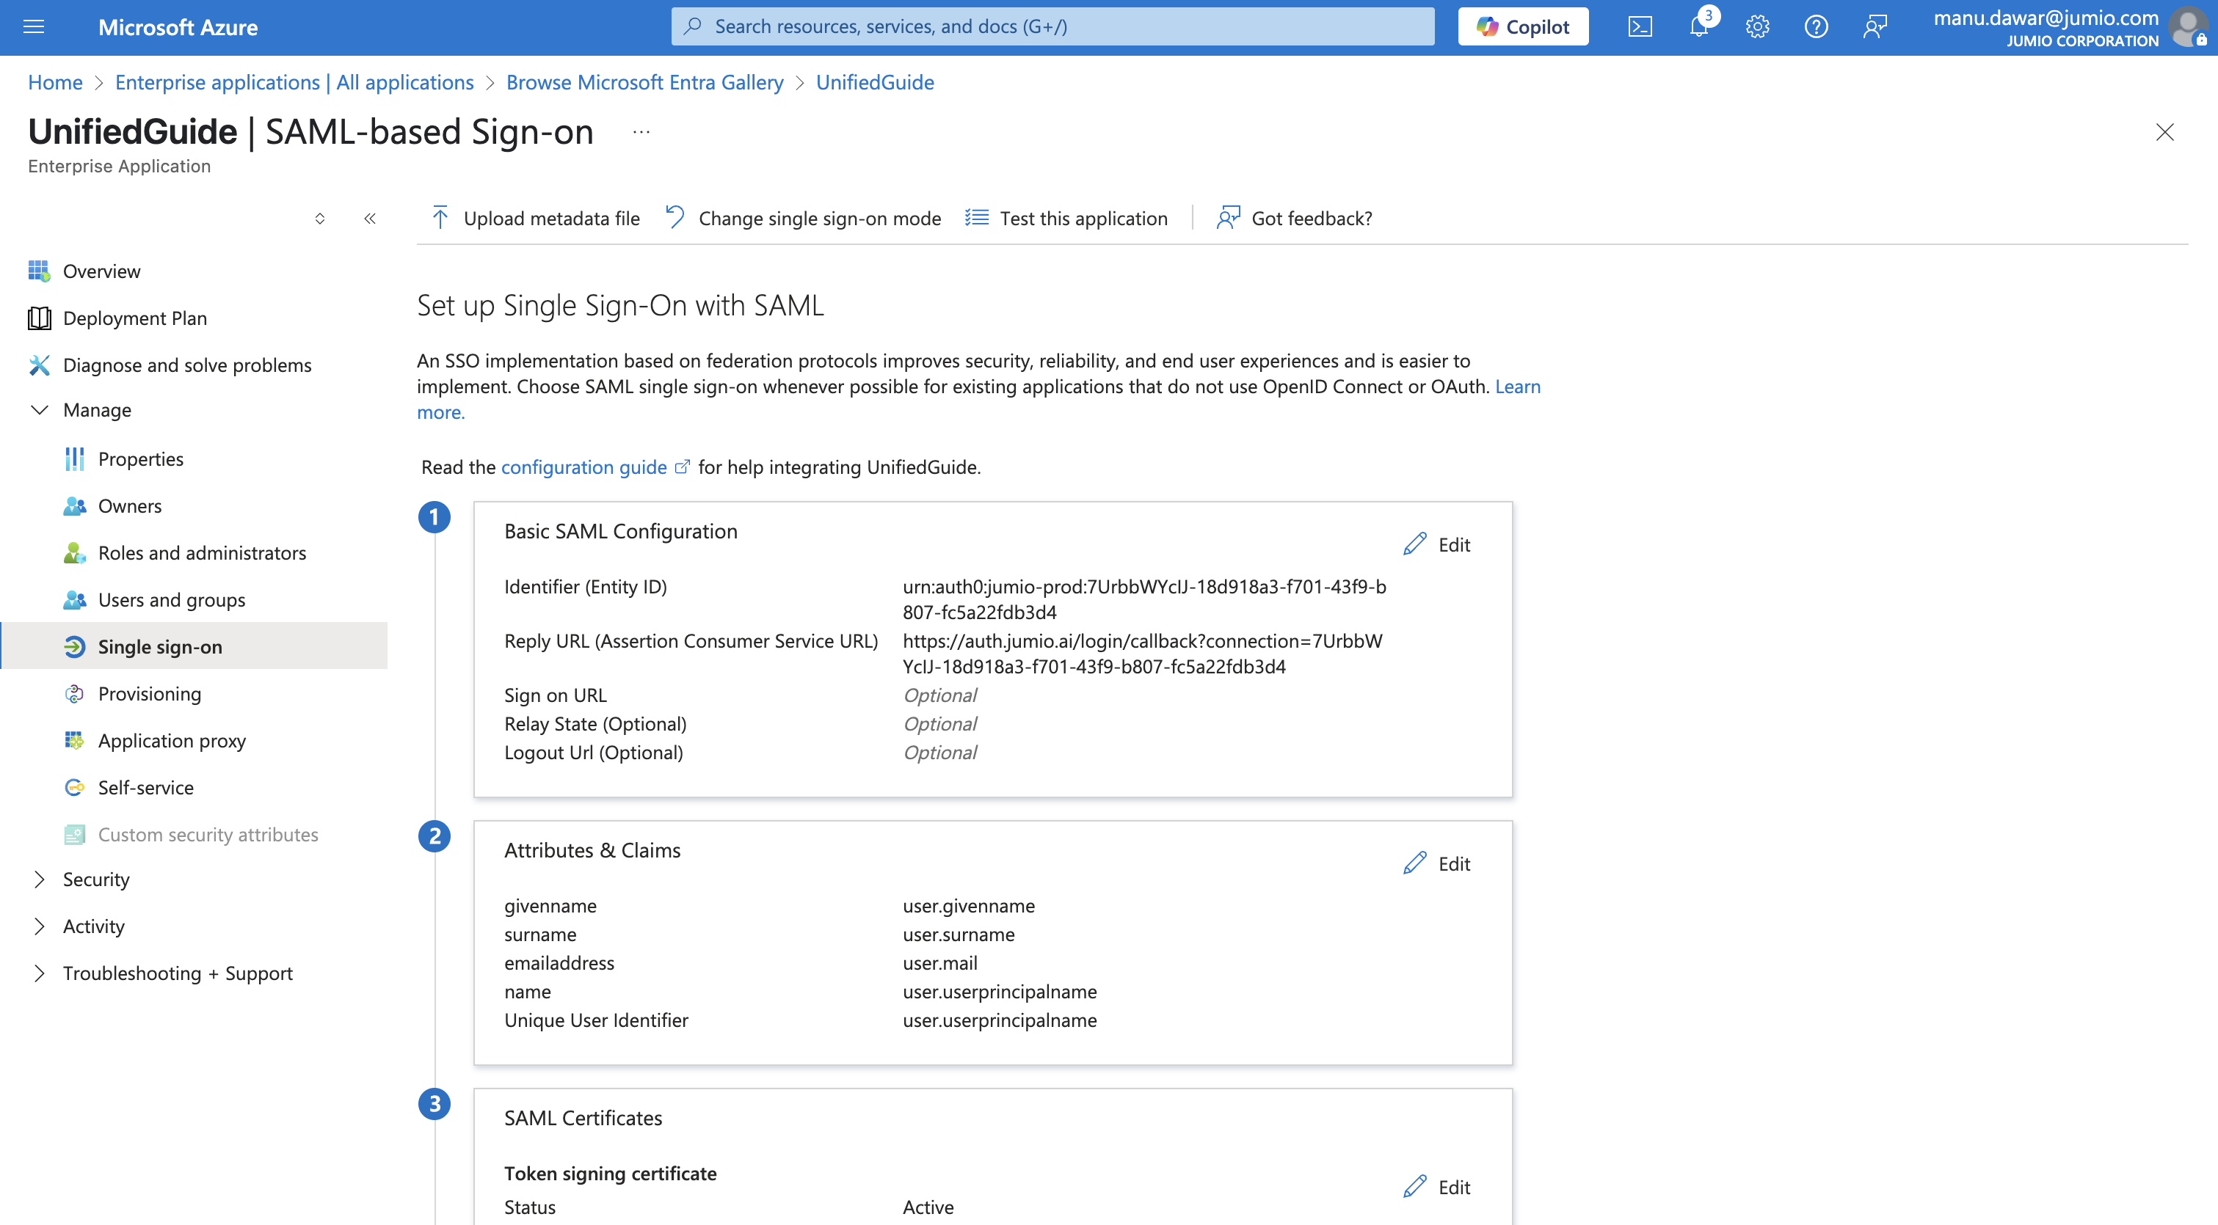Click the Copilot button
Image resolution: width=2218 pixels, height=1225 pixels.
(1522, 26)
